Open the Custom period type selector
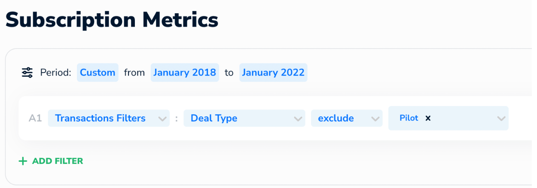 click(98, 73)
